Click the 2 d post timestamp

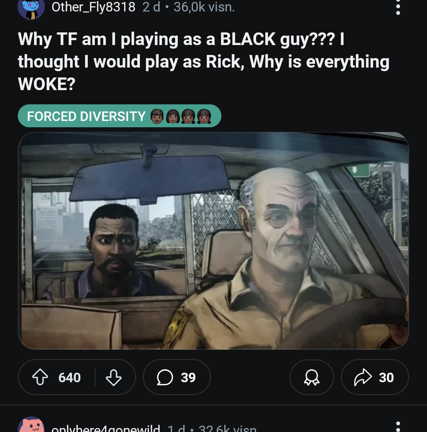coord(151,7)
